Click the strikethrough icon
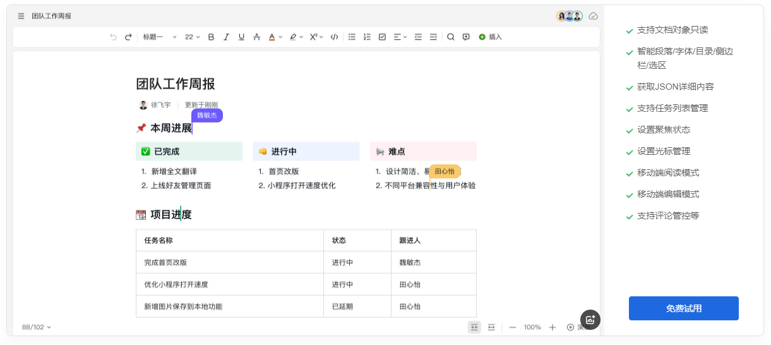Screen dimensions: 771x345 (256, 37)
